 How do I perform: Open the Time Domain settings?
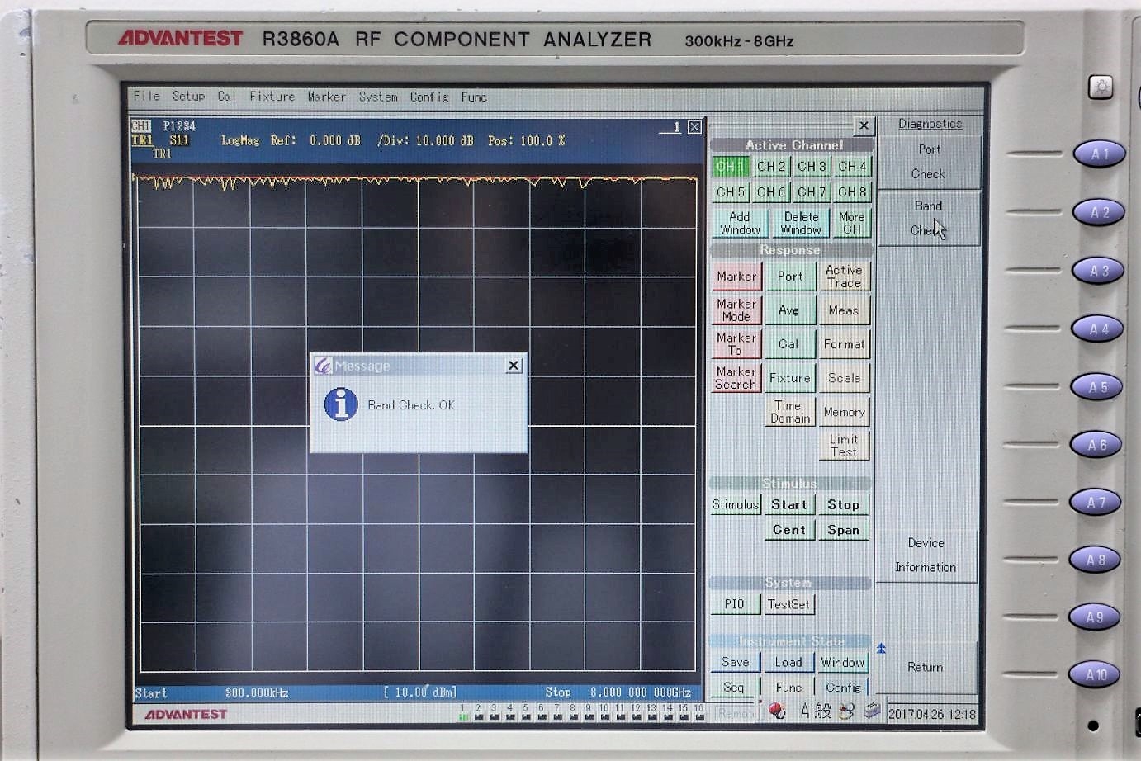790,412
